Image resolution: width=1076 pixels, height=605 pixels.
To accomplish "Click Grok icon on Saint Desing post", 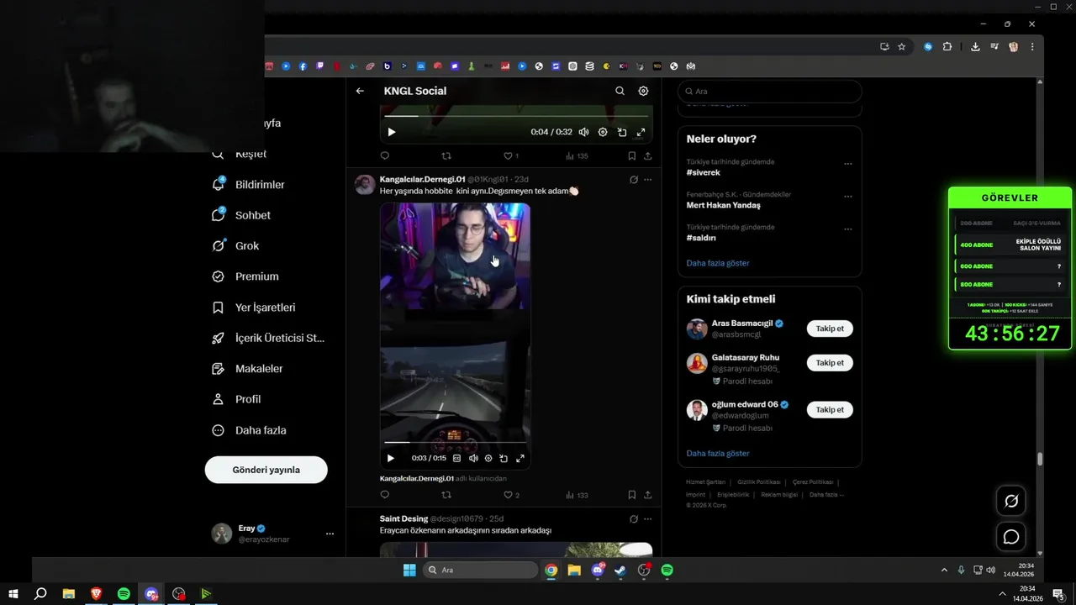I will tap(633, 518).
